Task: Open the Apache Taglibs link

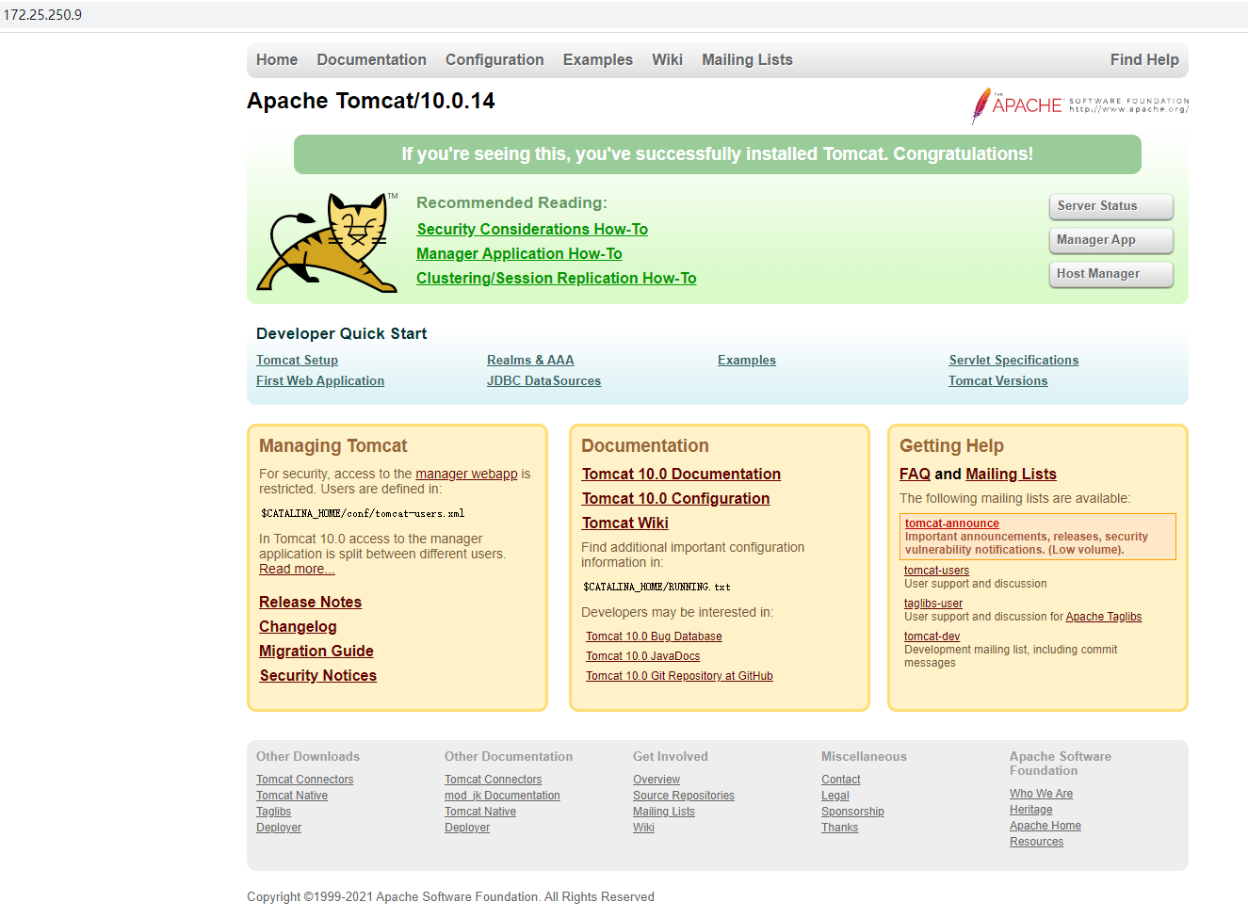Action: click(x=1103, y=617)
